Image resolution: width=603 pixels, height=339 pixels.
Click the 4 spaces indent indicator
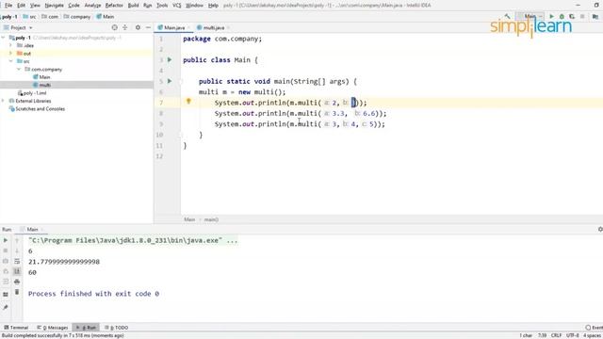[593, 335]
